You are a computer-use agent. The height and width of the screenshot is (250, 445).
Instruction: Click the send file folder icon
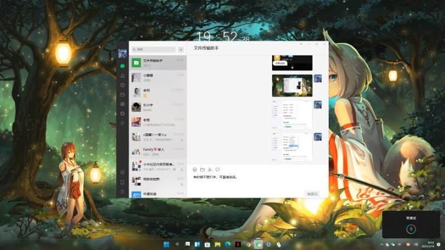(203, 169)
